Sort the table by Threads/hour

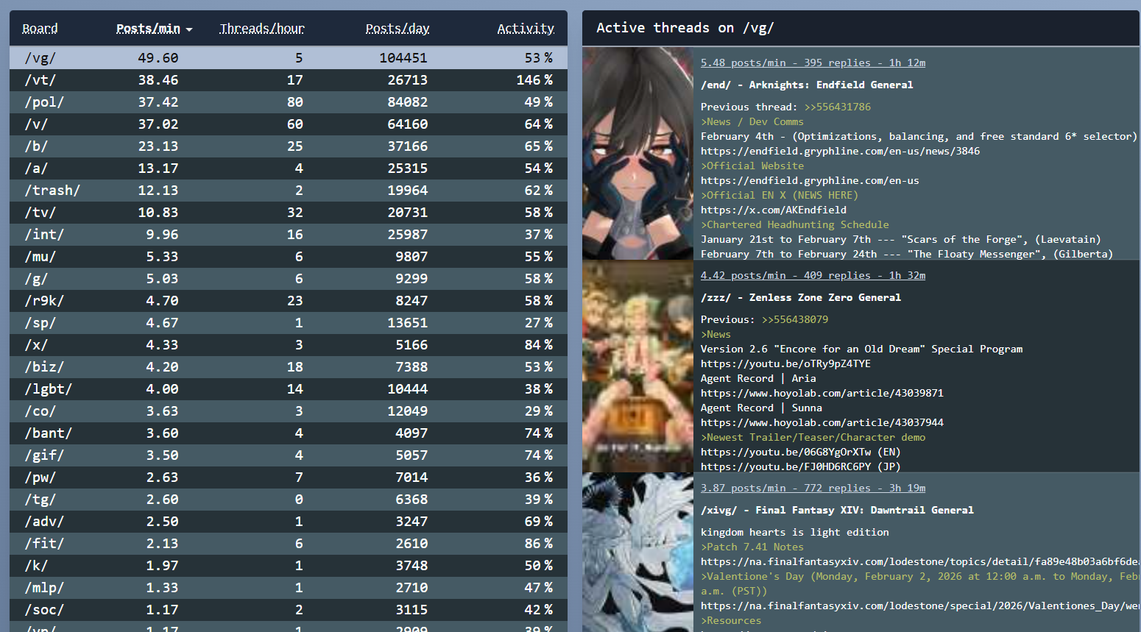point(262,29)
